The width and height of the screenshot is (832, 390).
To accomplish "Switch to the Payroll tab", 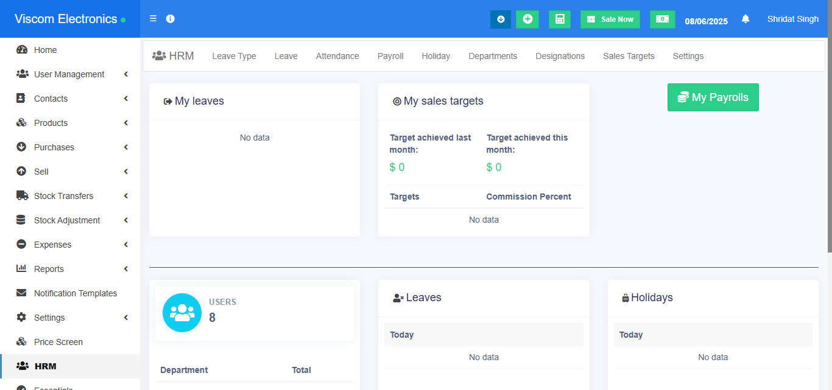I will click(390, 56).
